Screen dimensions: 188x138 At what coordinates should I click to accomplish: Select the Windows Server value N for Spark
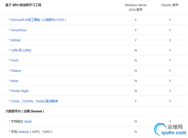(136, 122)
